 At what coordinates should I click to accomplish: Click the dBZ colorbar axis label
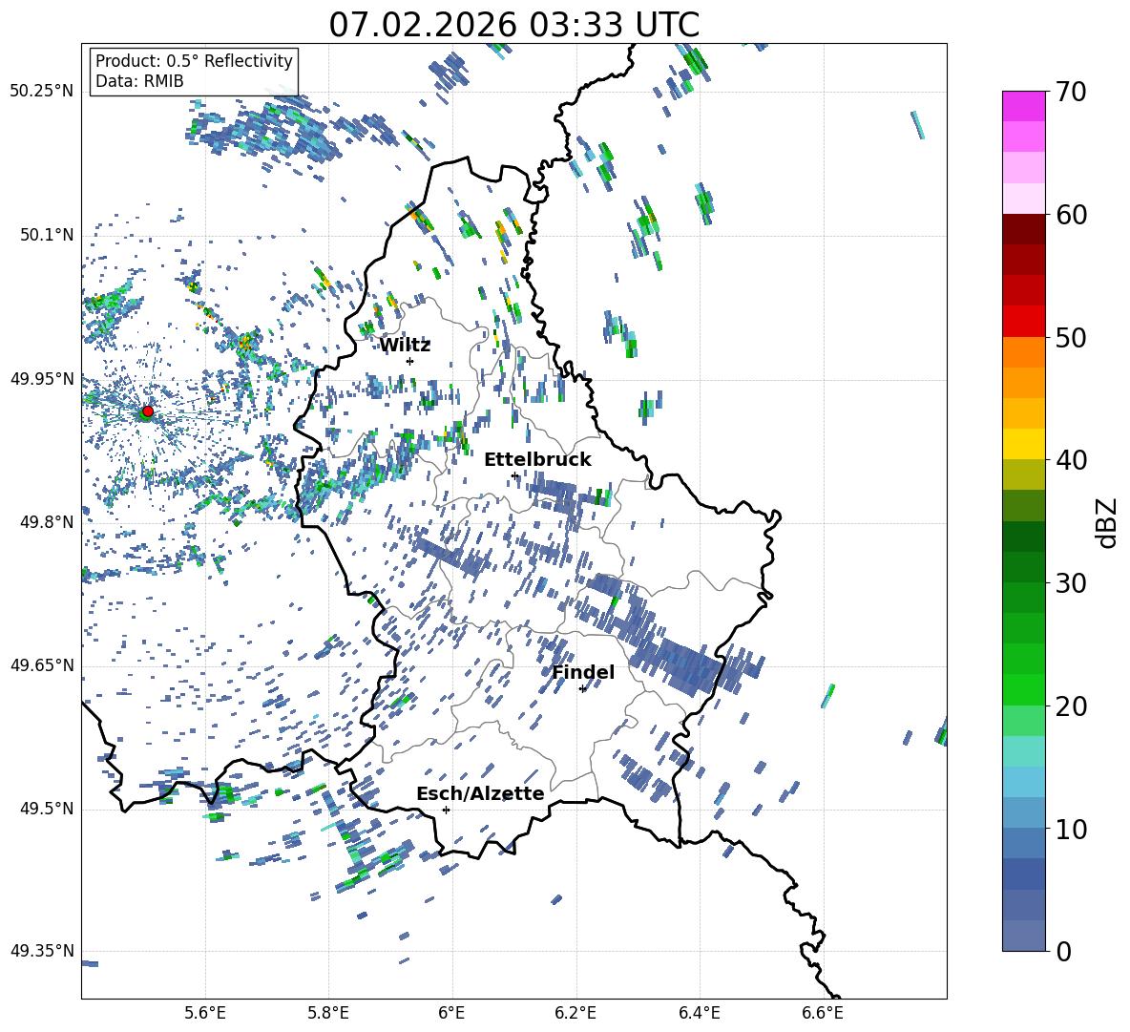pyautogui.click(x=1107, y=522)
